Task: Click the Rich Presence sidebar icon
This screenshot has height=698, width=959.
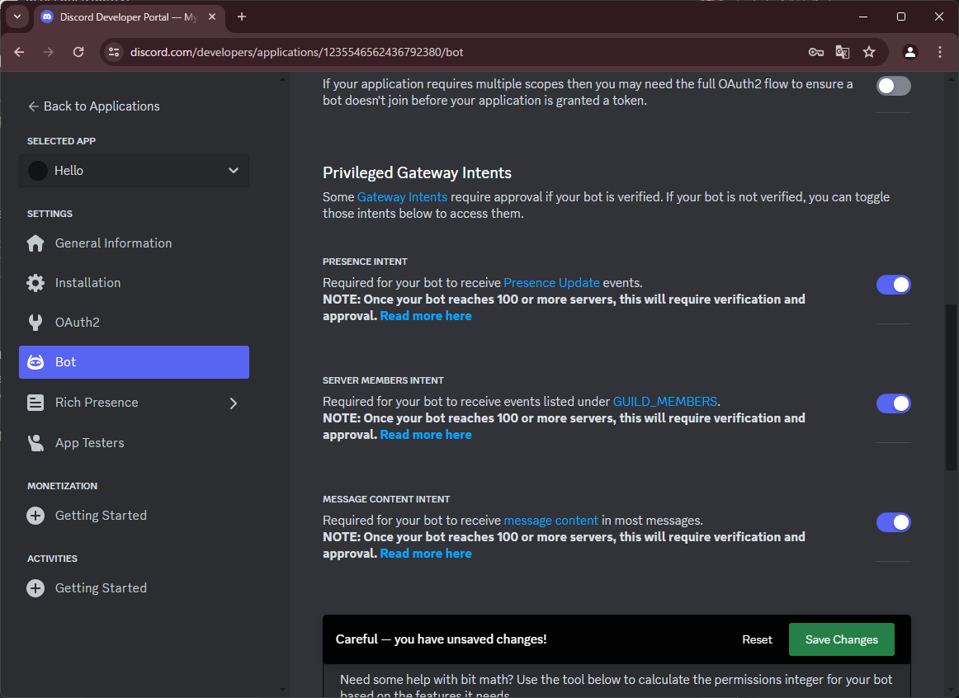Action: [35, 402]
